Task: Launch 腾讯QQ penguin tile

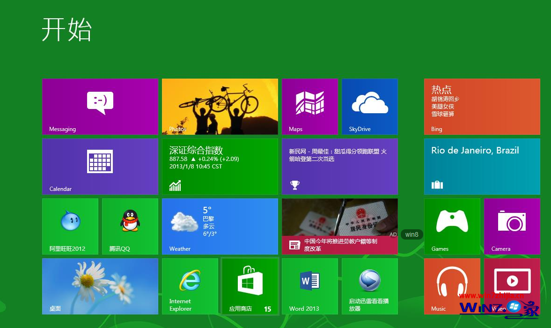Action: coord(130,226)
